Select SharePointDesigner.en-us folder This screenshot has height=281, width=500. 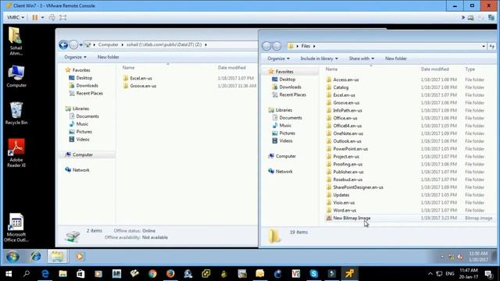coord(358,187)
